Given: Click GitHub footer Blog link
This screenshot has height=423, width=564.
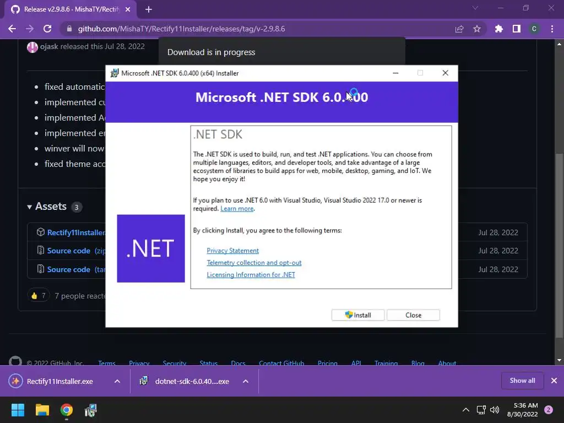Looking at the screenshot, I should click(x=417, y=363).
